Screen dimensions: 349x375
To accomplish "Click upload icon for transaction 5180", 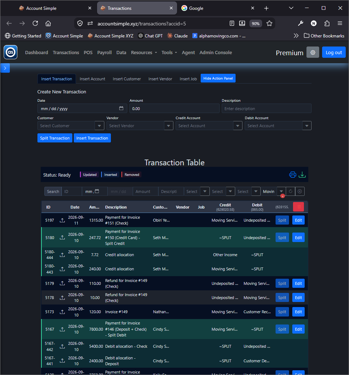I will tap(62, 238).
